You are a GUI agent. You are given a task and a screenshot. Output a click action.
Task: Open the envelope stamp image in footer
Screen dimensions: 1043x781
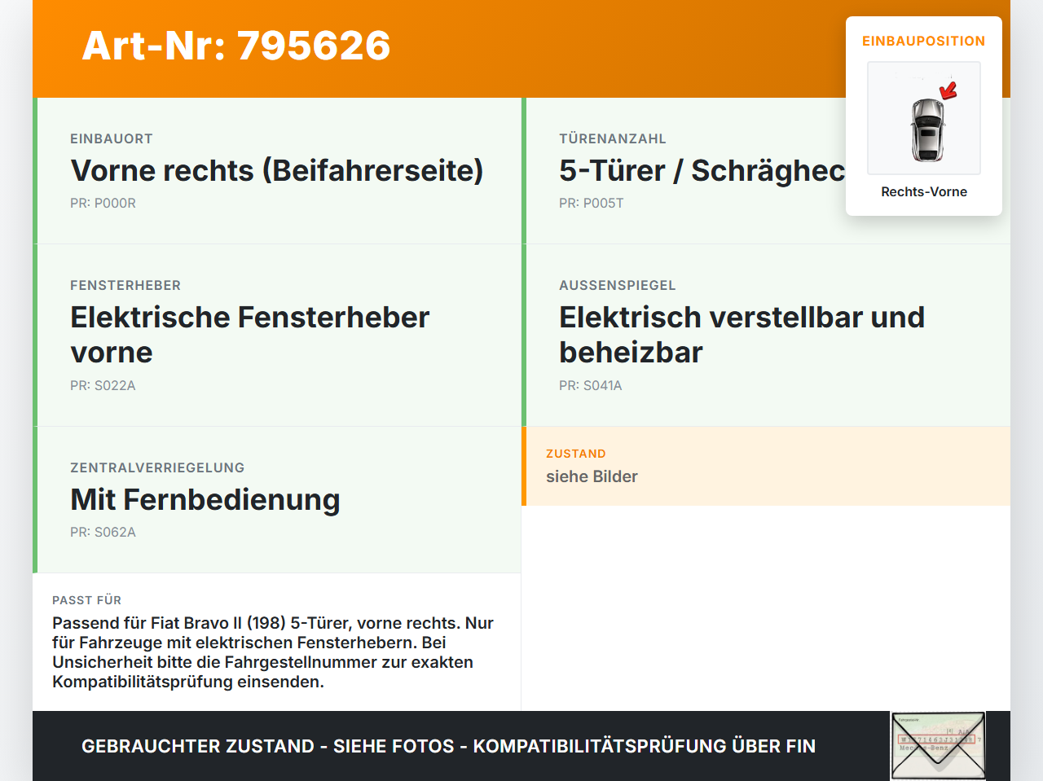click(938, 746)
